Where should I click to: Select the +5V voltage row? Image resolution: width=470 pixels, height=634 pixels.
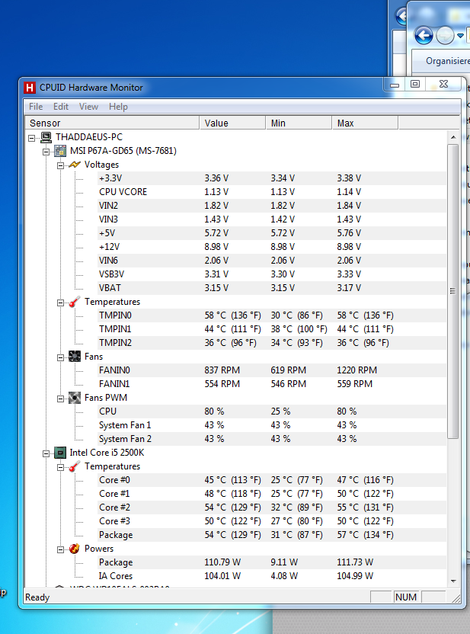pos(273,233)
